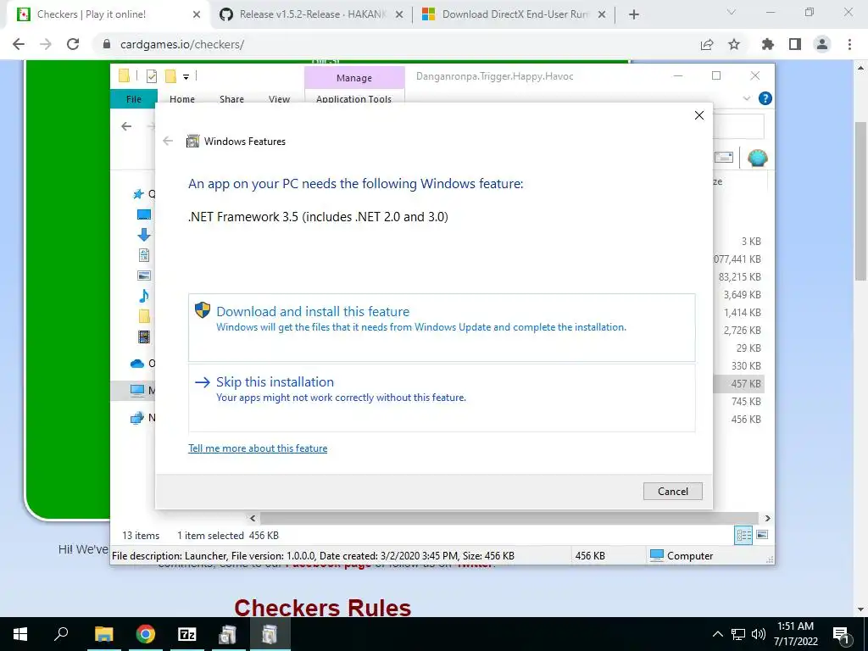
Task: Click the back arrow in Windows Features dialog
Action: pyautogui.click(x=168, y=142)
